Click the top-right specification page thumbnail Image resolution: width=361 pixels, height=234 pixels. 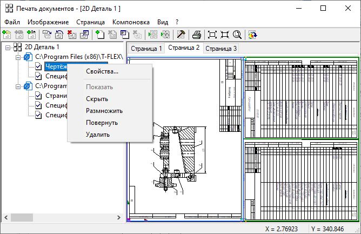tap(302, 98)
